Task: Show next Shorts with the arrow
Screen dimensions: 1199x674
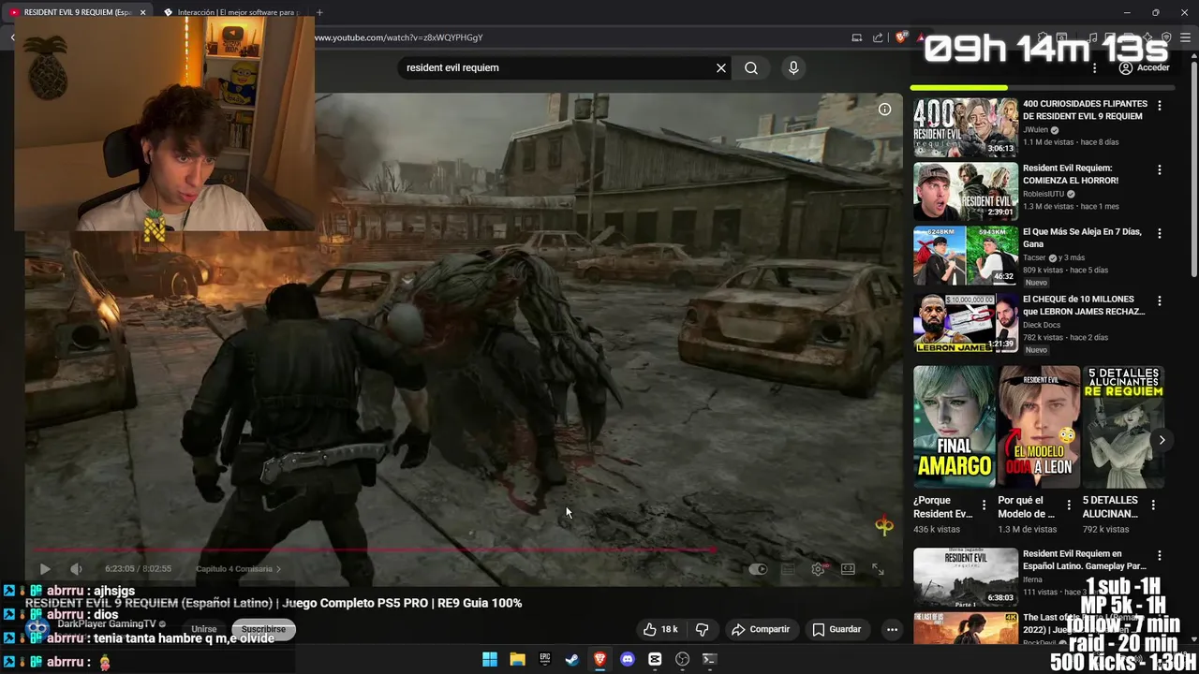Action: [1162, 440]
